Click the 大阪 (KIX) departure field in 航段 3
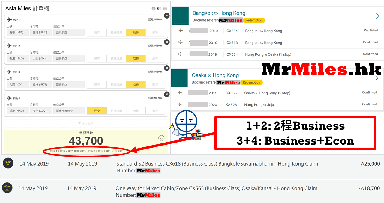The width and height of the screenshot is (384, 203). [x=18, y=84]
